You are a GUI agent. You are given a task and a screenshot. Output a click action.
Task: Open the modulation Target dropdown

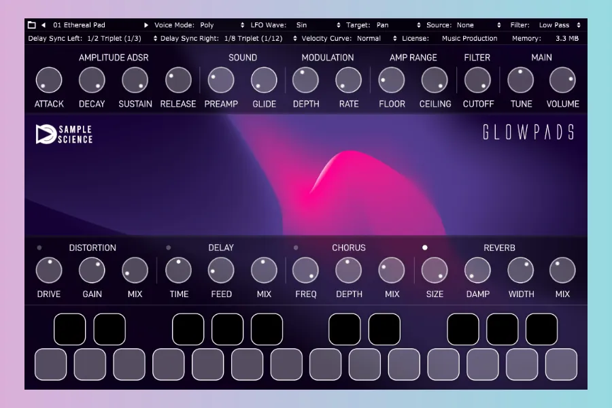tap(384, 25)
